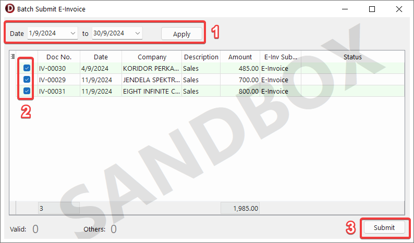Click the Status column header
This screenshot has width=414, height=243.
click(352, 57)
